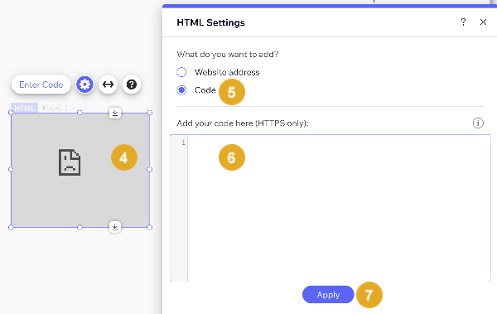Click the HTML element label tag
The image size is (497, 314).
[x=24, y=108]
